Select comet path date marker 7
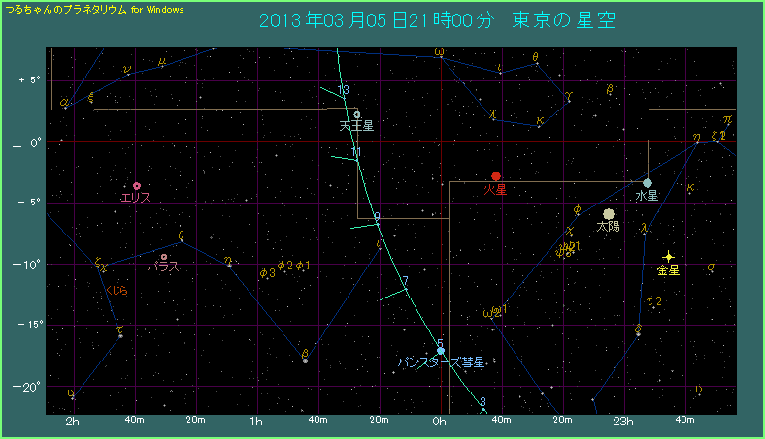The image size is (765, 439). (405, 281)
